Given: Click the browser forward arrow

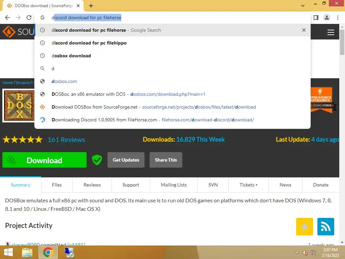Looking at the screenshot, I should click(18, 18).
